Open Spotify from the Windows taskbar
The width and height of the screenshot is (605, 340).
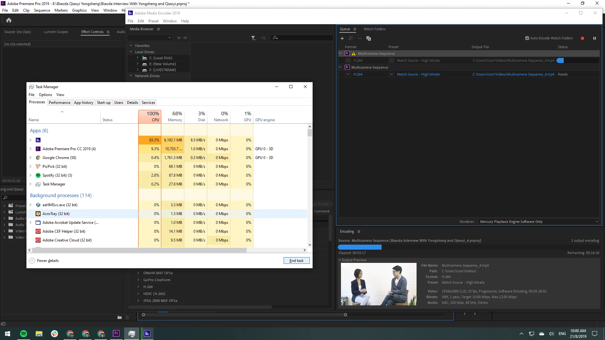(x=23, y=333)
